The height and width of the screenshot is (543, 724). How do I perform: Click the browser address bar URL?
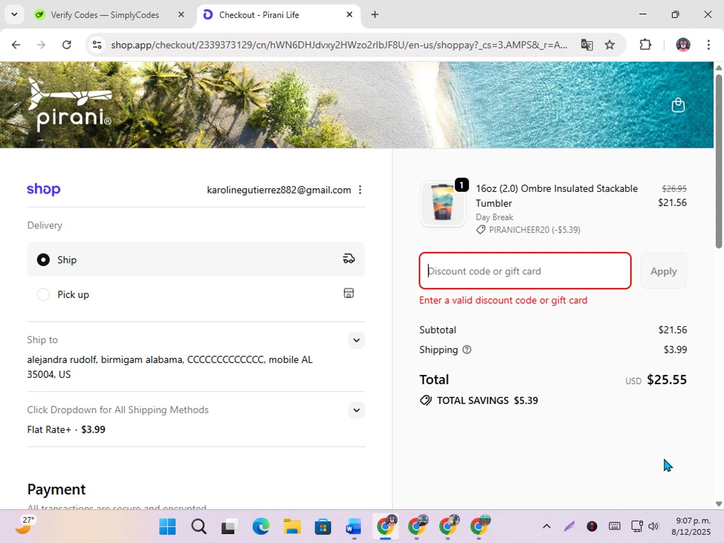click(x=339, y=45)
